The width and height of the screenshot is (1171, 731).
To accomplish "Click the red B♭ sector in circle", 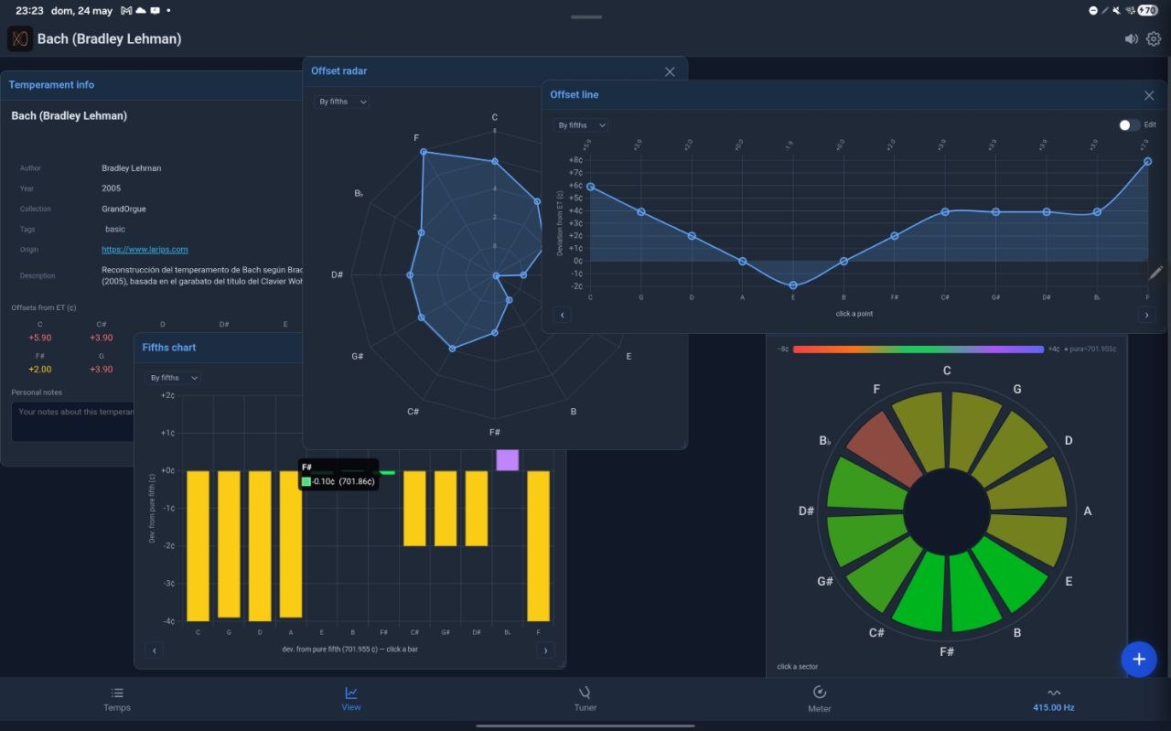I will (x=885, y=447).
